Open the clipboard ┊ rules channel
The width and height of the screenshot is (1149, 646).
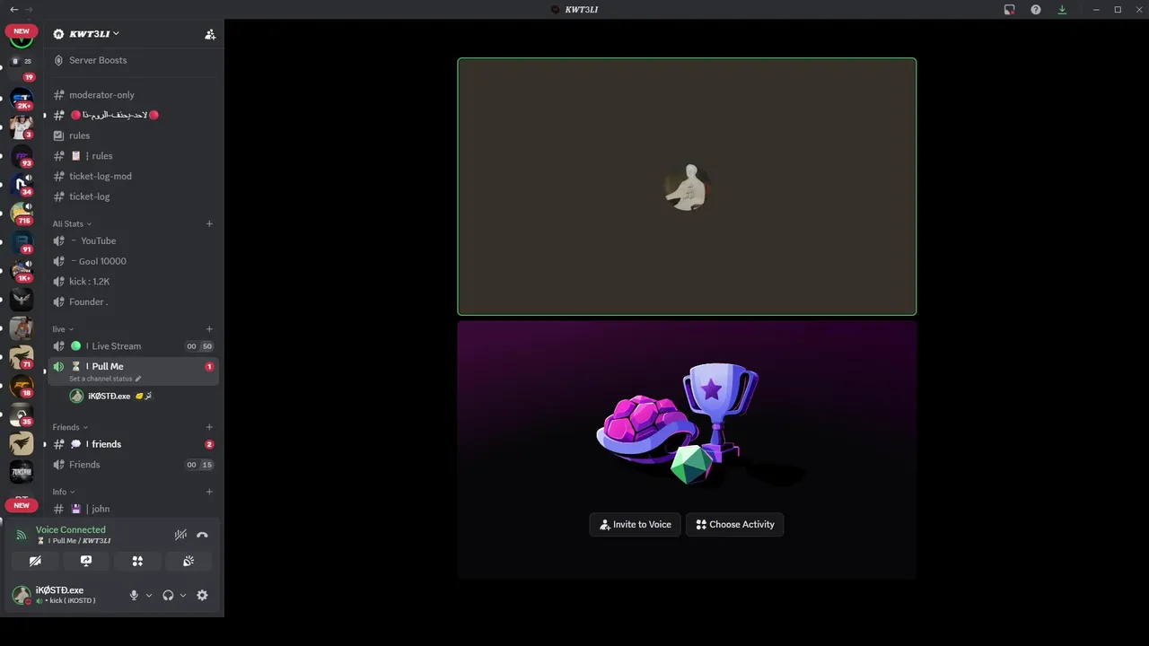[133, 156]
